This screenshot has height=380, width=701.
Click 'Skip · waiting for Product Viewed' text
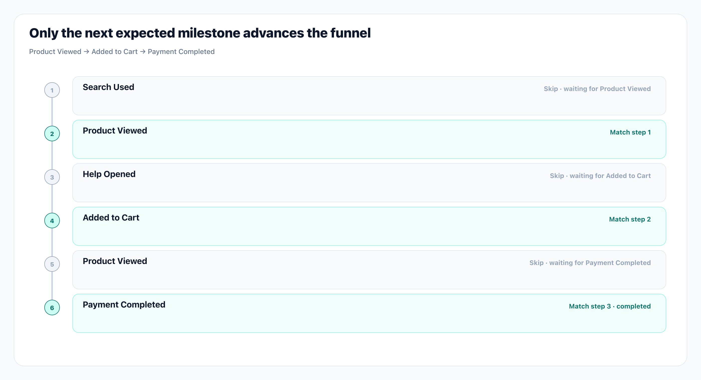click(x=597, y=88)
